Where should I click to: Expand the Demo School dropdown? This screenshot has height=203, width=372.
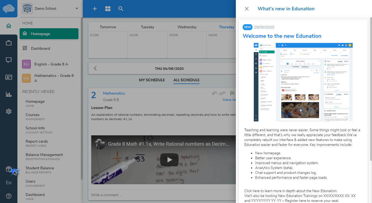tap(77, 8)
